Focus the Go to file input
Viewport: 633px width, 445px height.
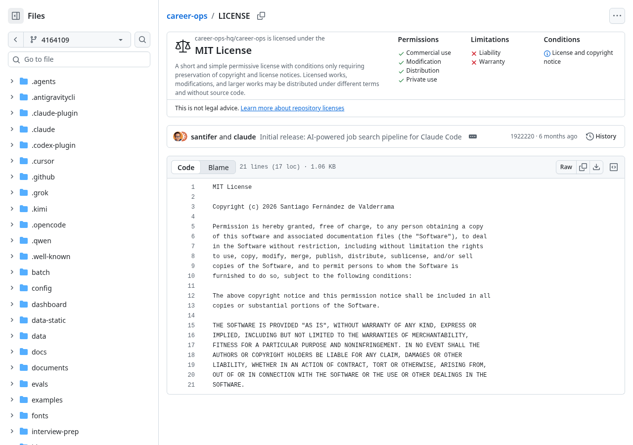pyautogui.click(x=79, y=59)
